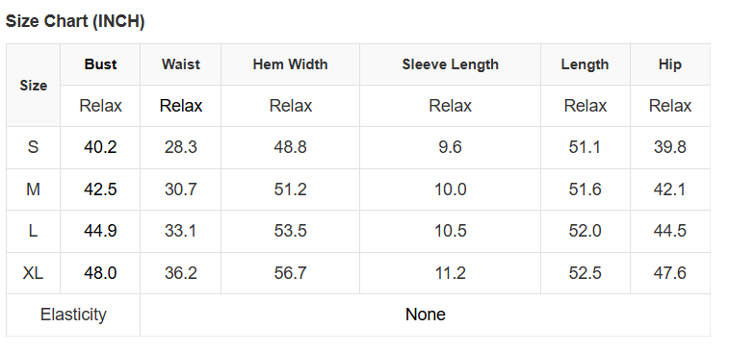Click the Size Chart (INCH) heading
The height and width of the screenshot is (353, 729).
coord(75,21)
